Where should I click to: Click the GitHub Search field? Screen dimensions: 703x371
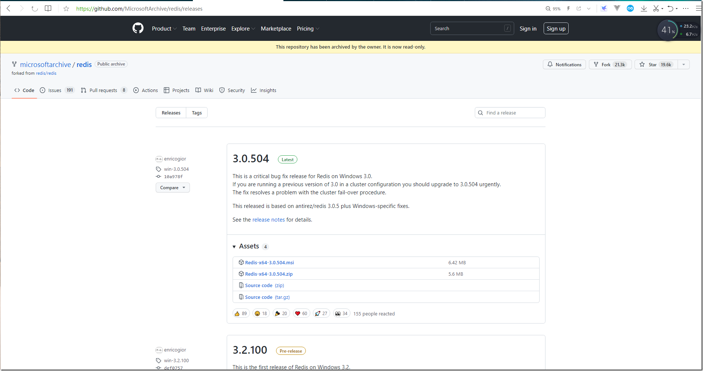[x=472, y=28]
